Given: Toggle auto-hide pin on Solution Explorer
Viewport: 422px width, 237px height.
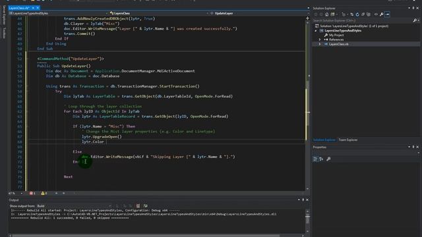Looking at the screenshot, I should [413, 8].
